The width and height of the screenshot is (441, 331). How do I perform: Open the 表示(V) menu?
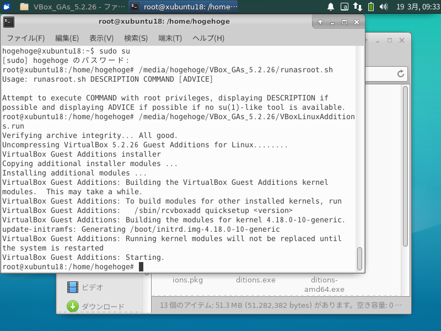(101, 38)
